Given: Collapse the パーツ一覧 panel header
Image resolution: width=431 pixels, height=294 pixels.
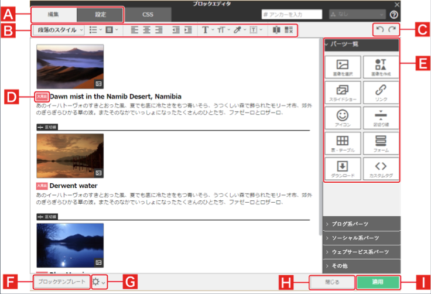Looking at the screenshot, I should 361,45.
